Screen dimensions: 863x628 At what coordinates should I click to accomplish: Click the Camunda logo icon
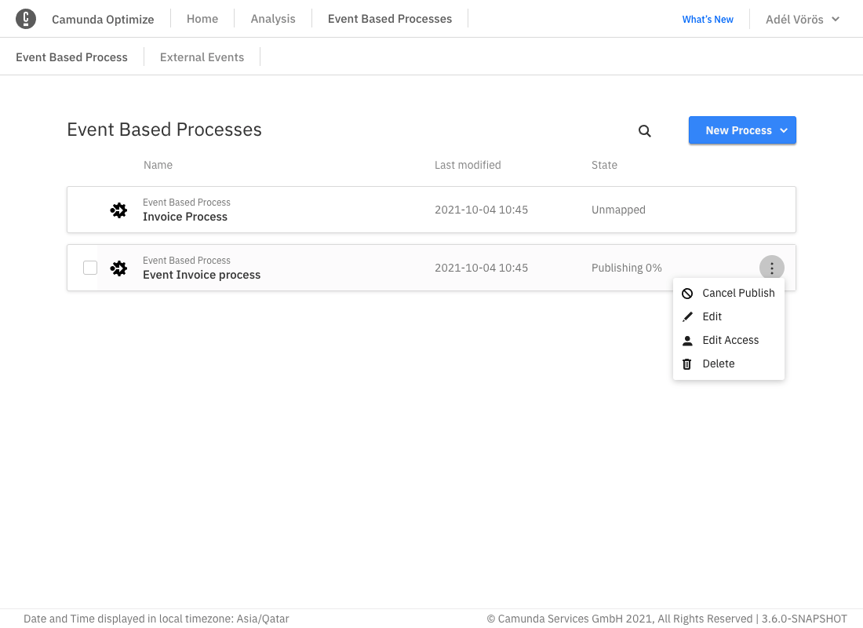(x=26, y=18)
